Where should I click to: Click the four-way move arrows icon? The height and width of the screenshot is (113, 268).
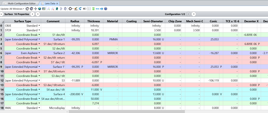point(36,9)
